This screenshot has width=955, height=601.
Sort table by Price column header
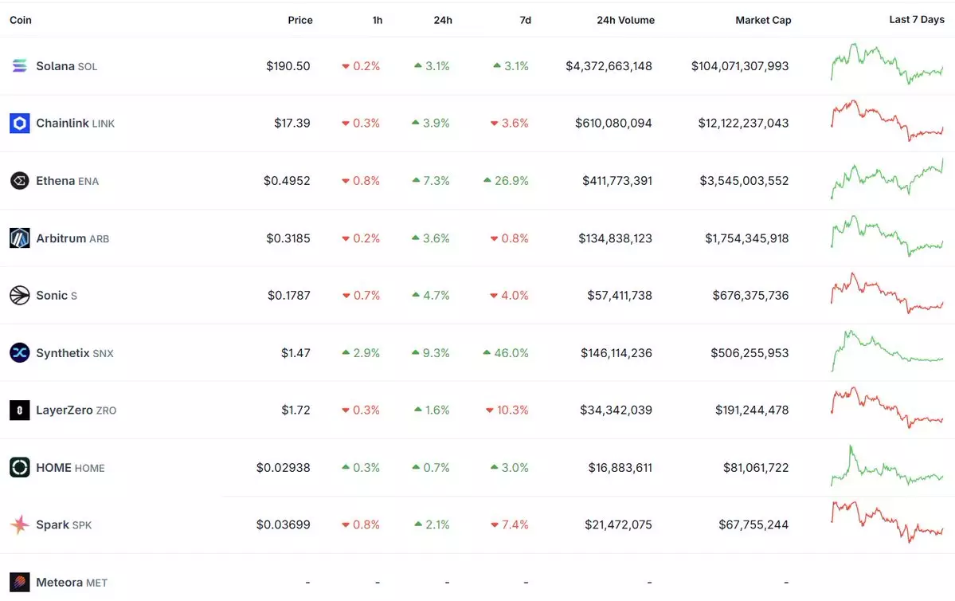tap(299, 20)
